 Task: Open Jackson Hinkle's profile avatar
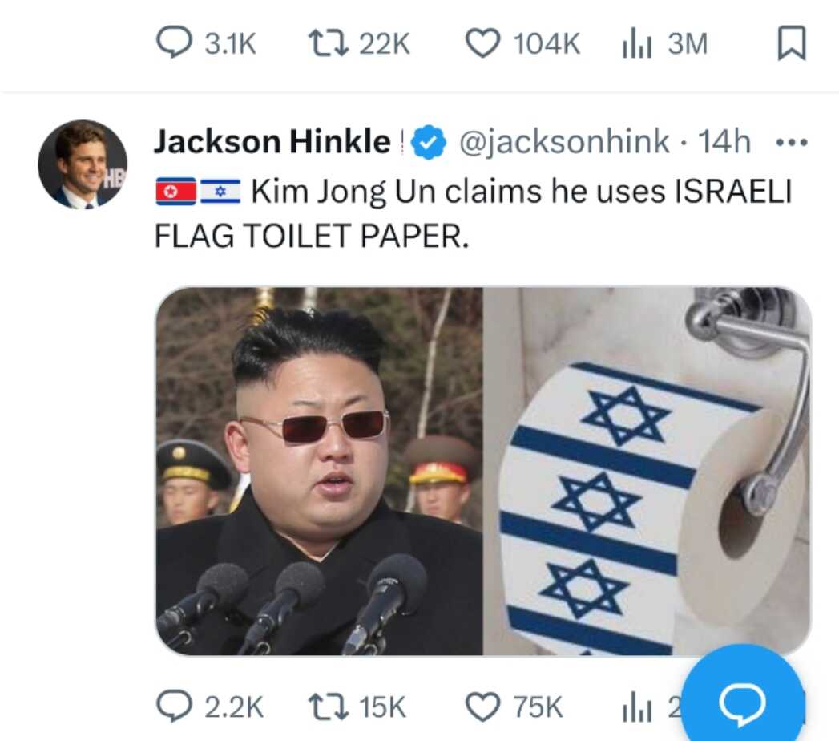click(x=83, y=164)
